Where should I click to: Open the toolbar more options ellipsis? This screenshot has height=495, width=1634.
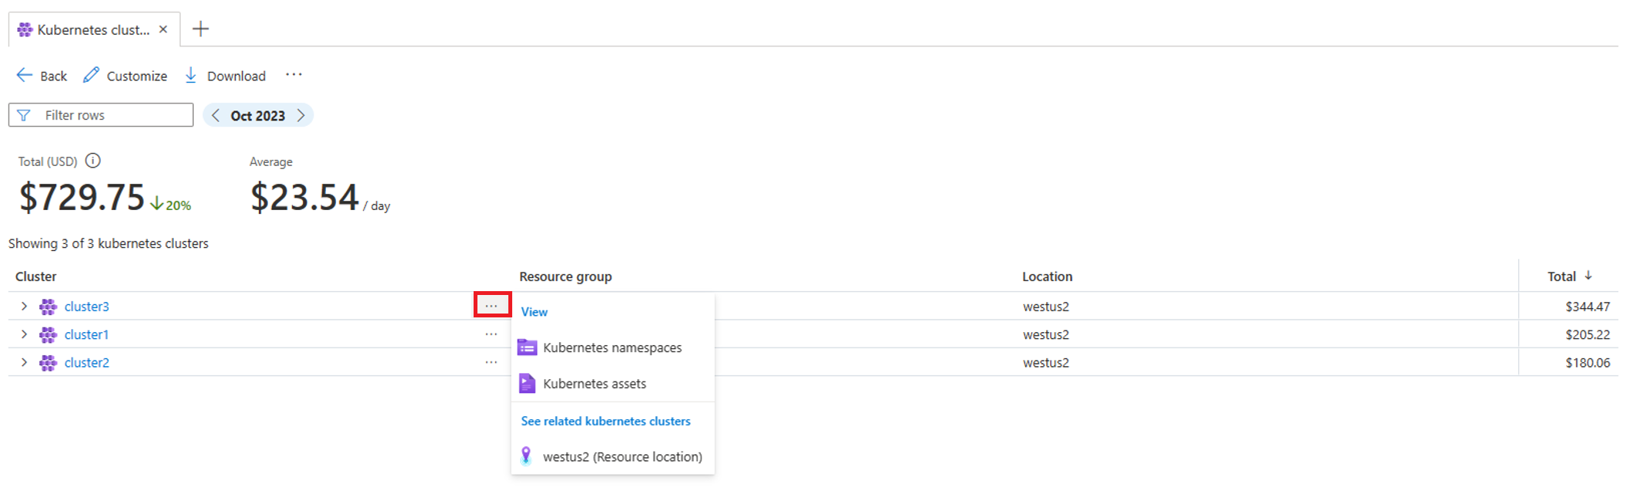click(x=294, y=75)
